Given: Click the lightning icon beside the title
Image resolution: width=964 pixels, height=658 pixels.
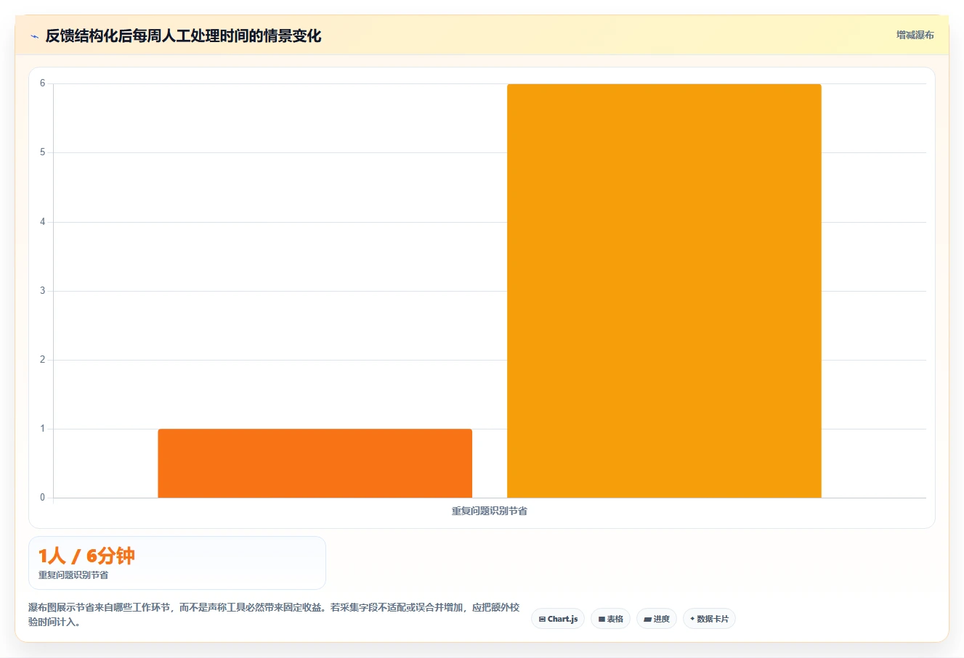Looking at the screenshot, I should tap(34, 36).
